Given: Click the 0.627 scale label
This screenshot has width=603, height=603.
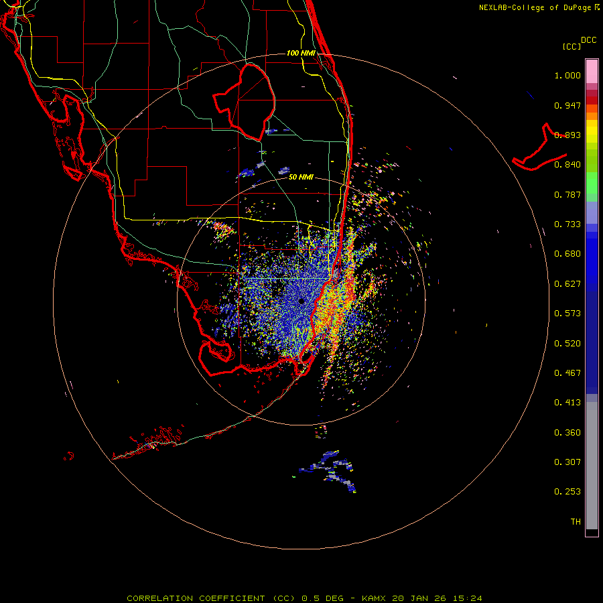Looking at the screenshot, I should pyautogui.click(x=567, y=284).
